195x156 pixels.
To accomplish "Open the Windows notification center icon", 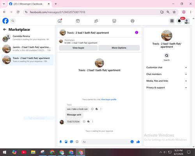I will (x=189, y=152).
